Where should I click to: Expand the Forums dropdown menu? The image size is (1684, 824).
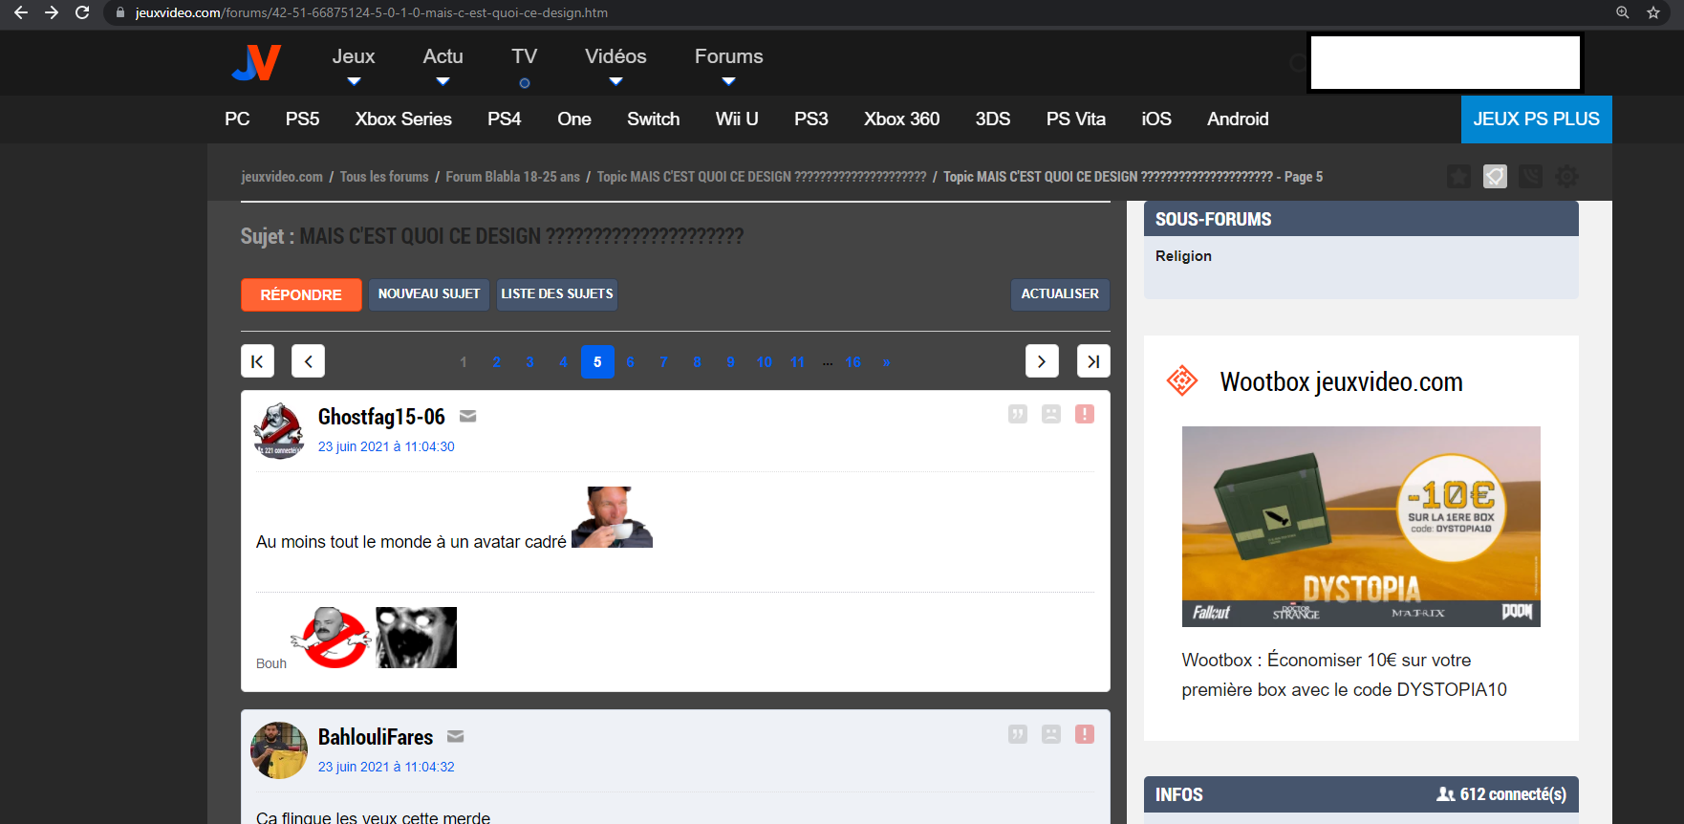pyautogui.click(x=728, y=64)
